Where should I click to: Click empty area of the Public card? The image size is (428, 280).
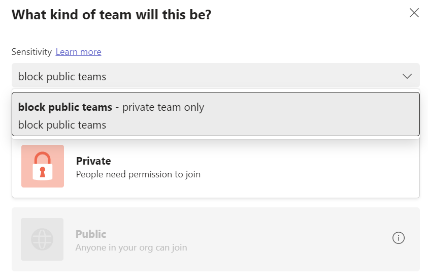[x=279, y=239]
